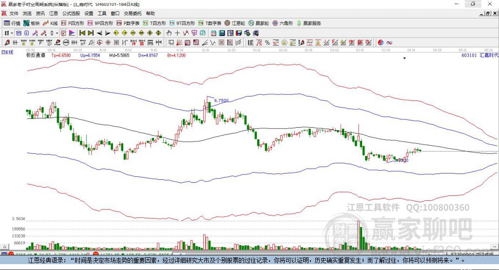The image size is (499, 270).
Task: Select the percent % retracement tool
Action: tap(268, 42)
